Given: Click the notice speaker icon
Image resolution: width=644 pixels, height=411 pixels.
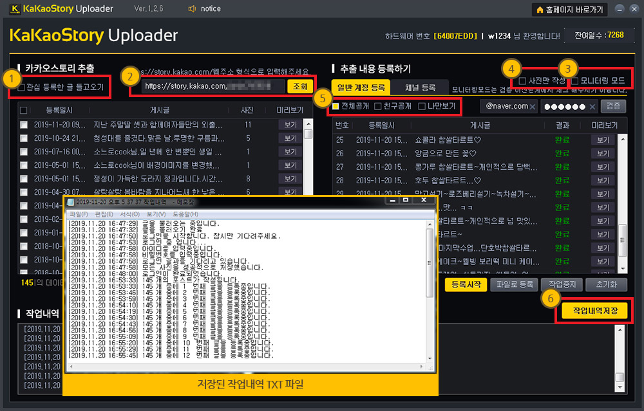Looking at the screenshot, I should [191, 9].
